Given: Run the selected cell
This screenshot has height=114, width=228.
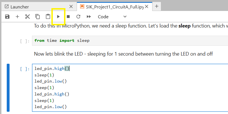Looking at the screenshot, I should [58, 17].
